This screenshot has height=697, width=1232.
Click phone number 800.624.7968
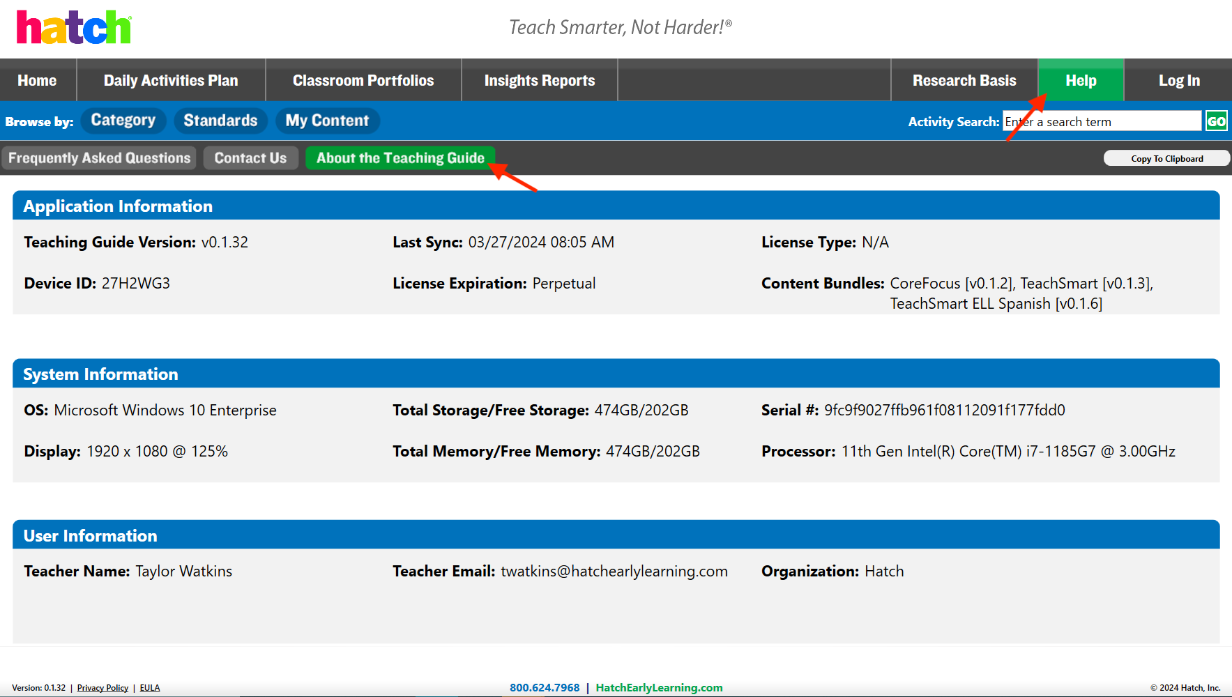[545, 688]
